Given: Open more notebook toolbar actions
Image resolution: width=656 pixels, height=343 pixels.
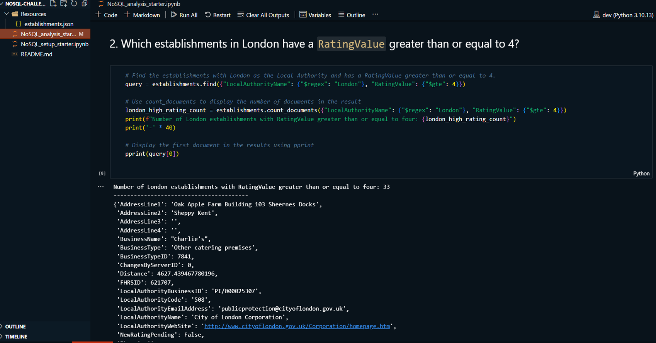Looking at the screenshot, I should pyautogui.click(x=375, y=15).
